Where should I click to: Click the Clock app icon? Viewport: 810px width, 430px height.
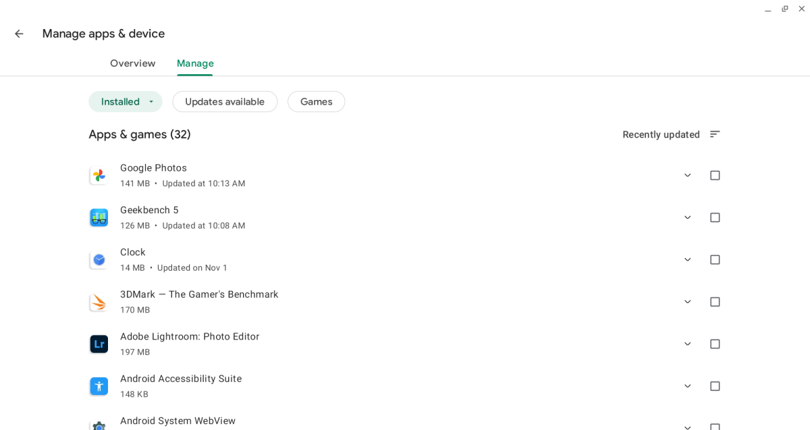pyautogui.click(x=99, y=260)
